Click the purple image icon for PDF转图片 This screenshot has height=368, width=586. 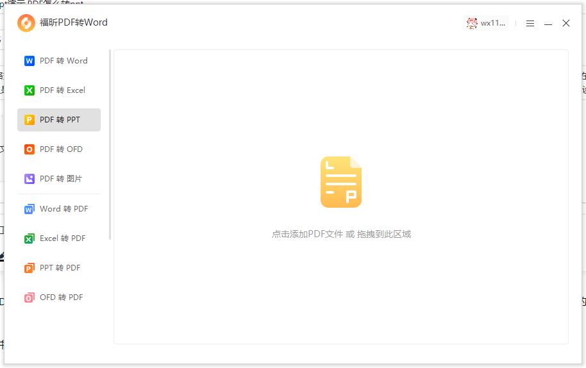point(29,179)
